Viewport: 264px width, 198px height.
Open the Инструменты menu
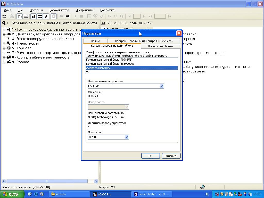85,10
